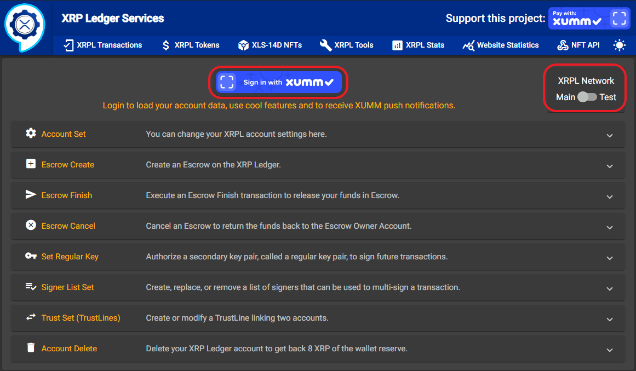Open the Escrow Create label
The height and width of the screenshot is (371, 636).
[x=68, y=165]
